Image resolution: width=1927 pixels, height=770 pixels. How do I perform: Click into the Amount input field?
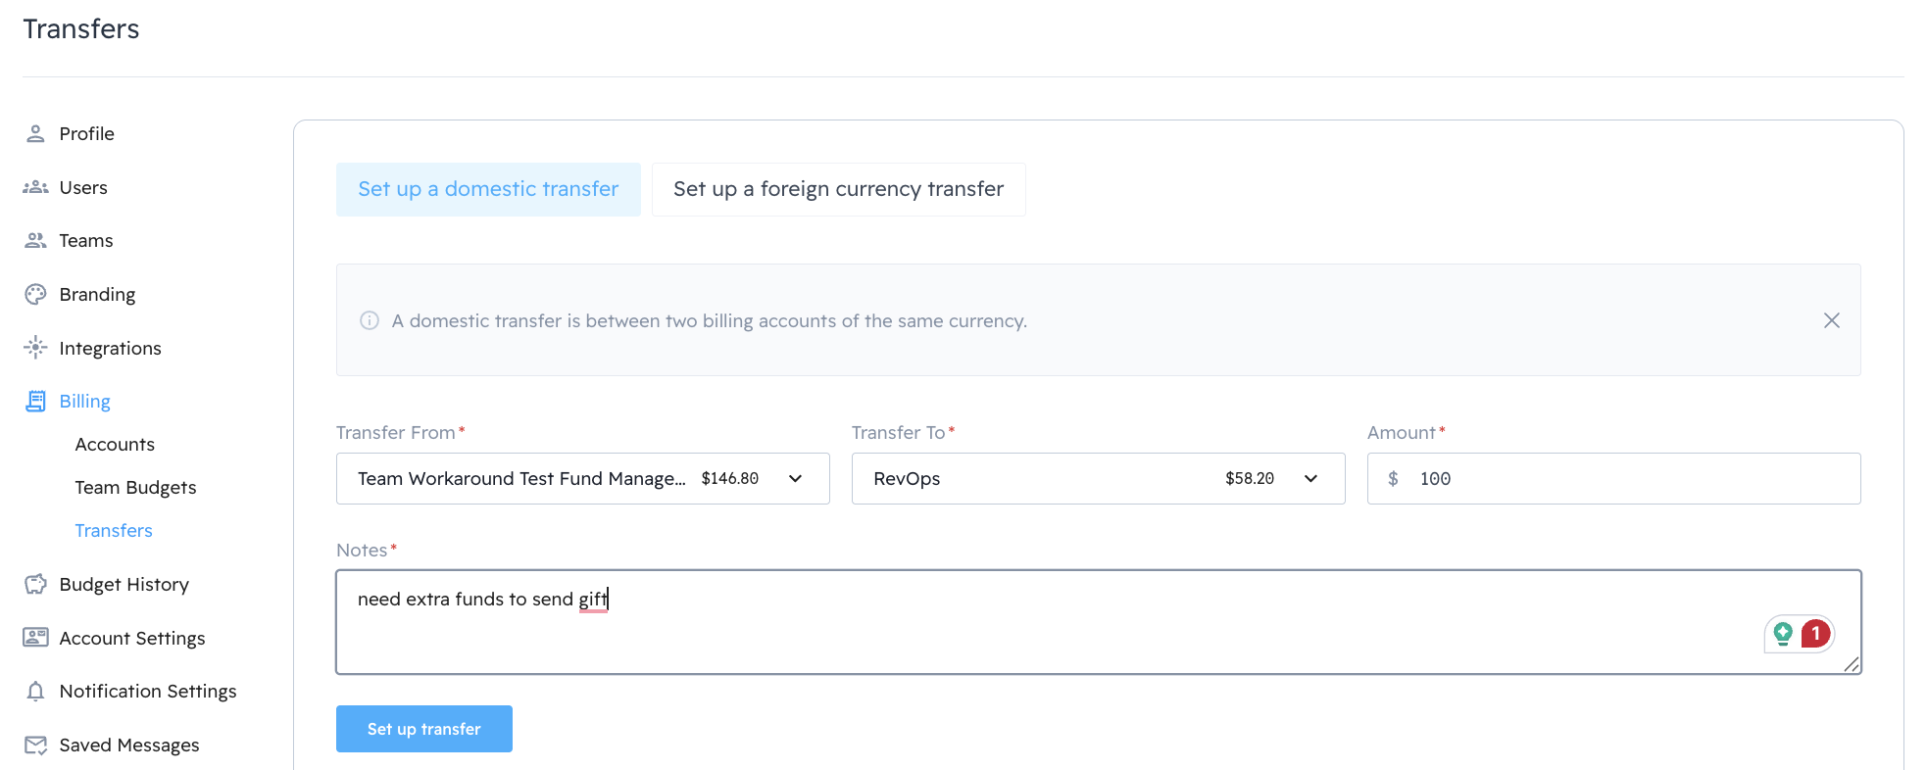1627,479
